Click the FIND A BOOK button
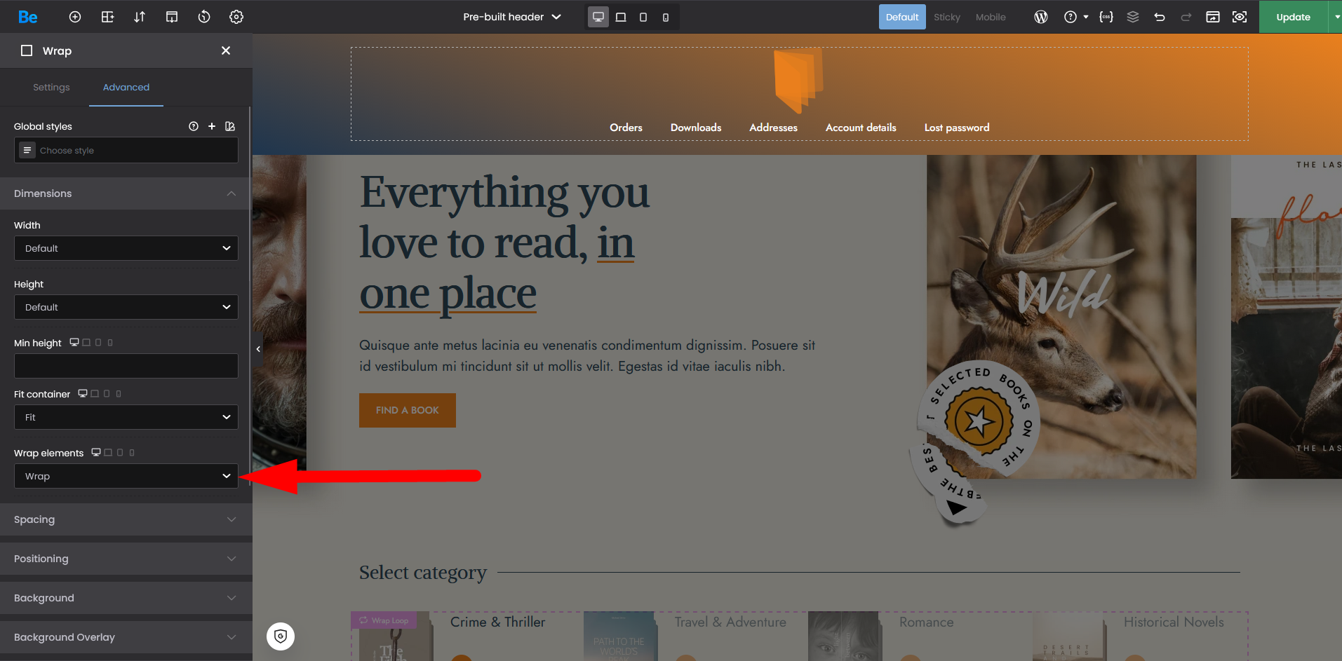1342x661 pixels. pyautogui.click(x=408, y=410)
